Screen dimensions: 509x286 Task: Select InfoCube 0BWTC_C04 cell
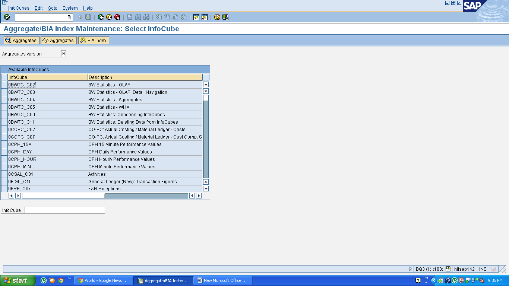click(x=48, y=99)
